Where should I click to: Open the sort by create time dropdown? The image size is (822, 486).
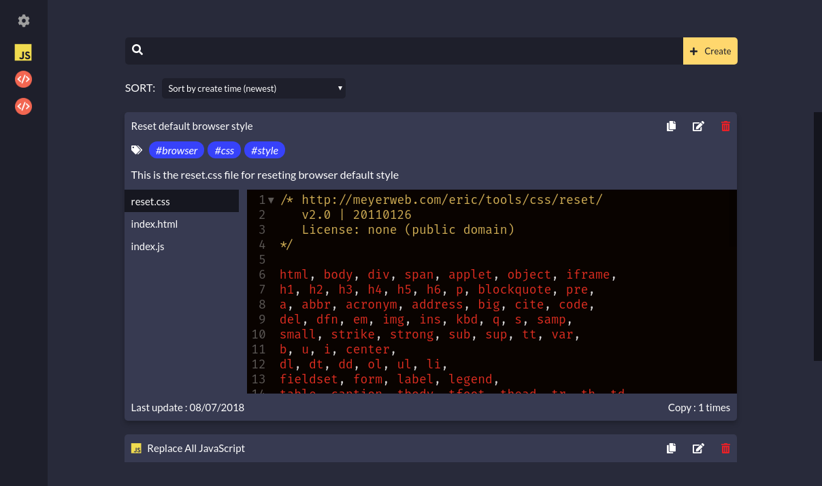pos(254,88)
